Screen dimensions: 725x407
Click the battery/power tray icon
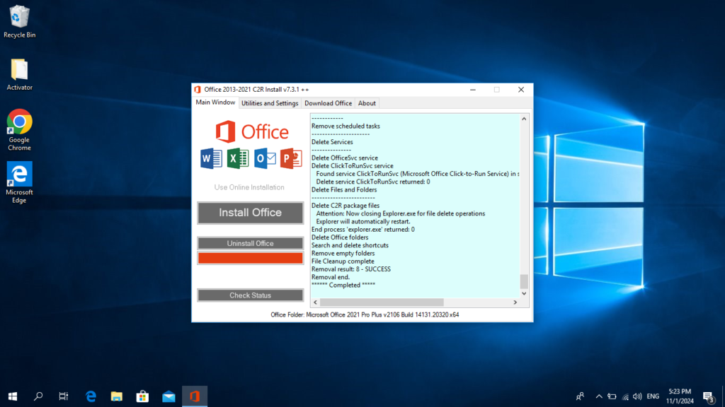point(612,396)
